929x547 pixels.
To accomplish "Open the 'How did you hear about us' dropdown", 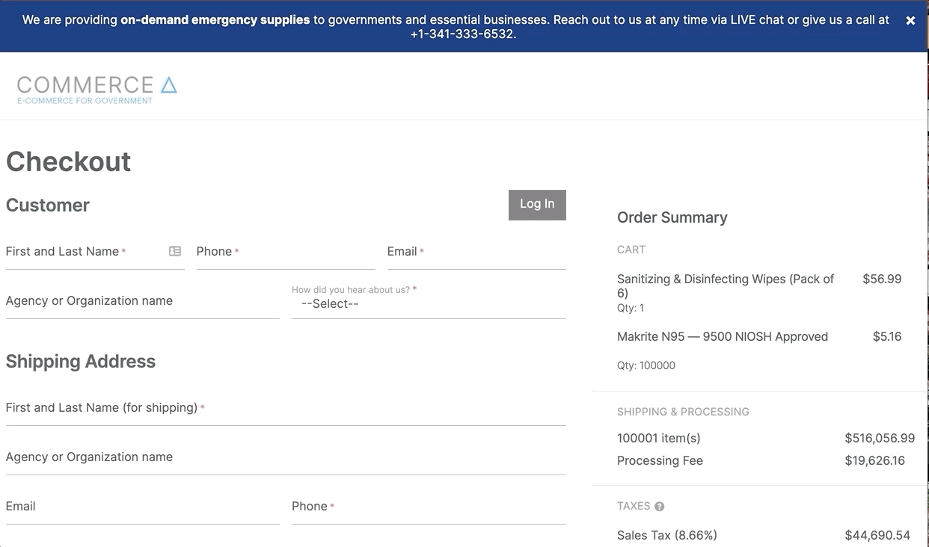I will [x=428, y=304].
